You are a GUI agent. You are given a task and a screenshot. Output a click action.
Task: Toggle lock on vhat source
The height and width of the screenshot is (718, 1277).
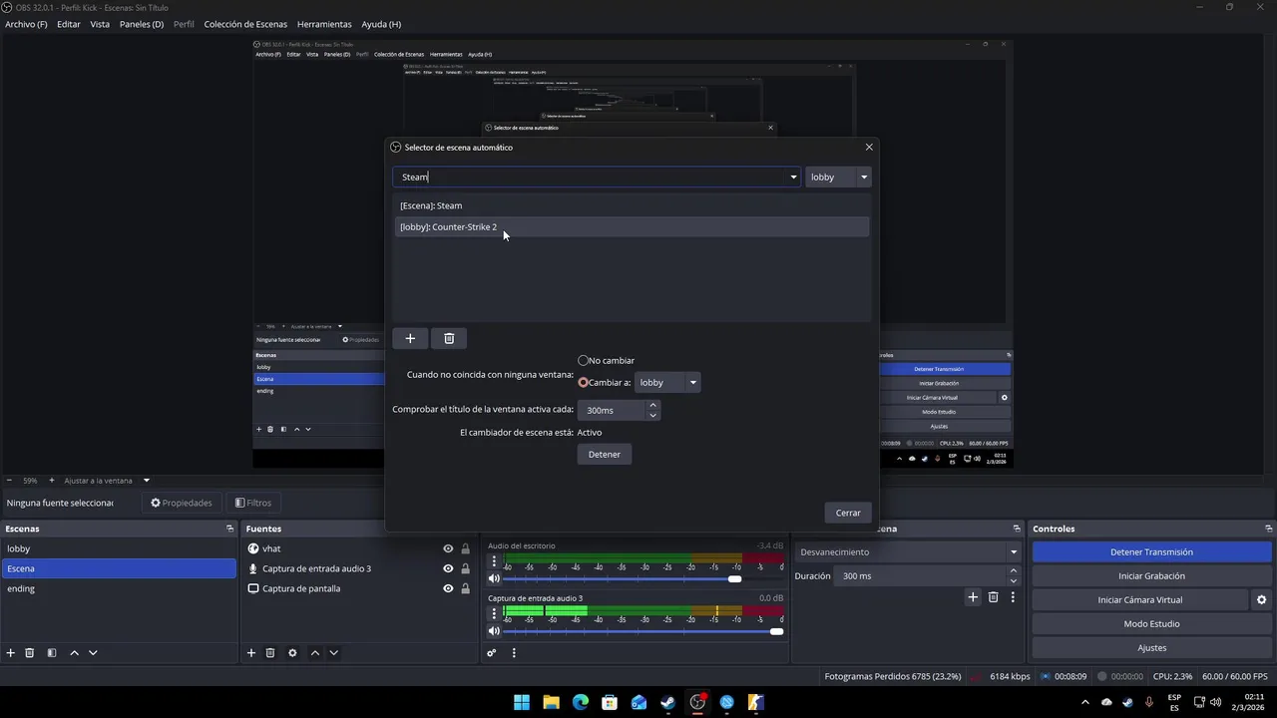click(465, 548)
